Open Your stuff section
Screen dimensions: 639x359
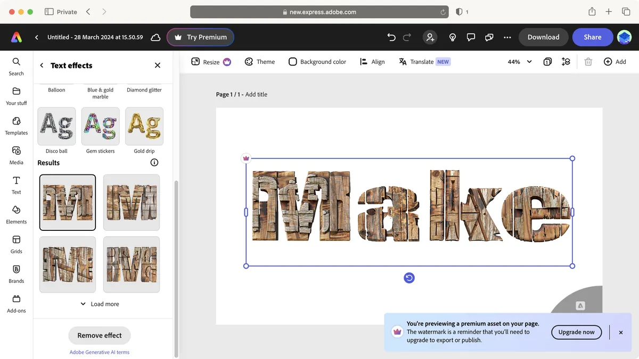pos(16,96)
